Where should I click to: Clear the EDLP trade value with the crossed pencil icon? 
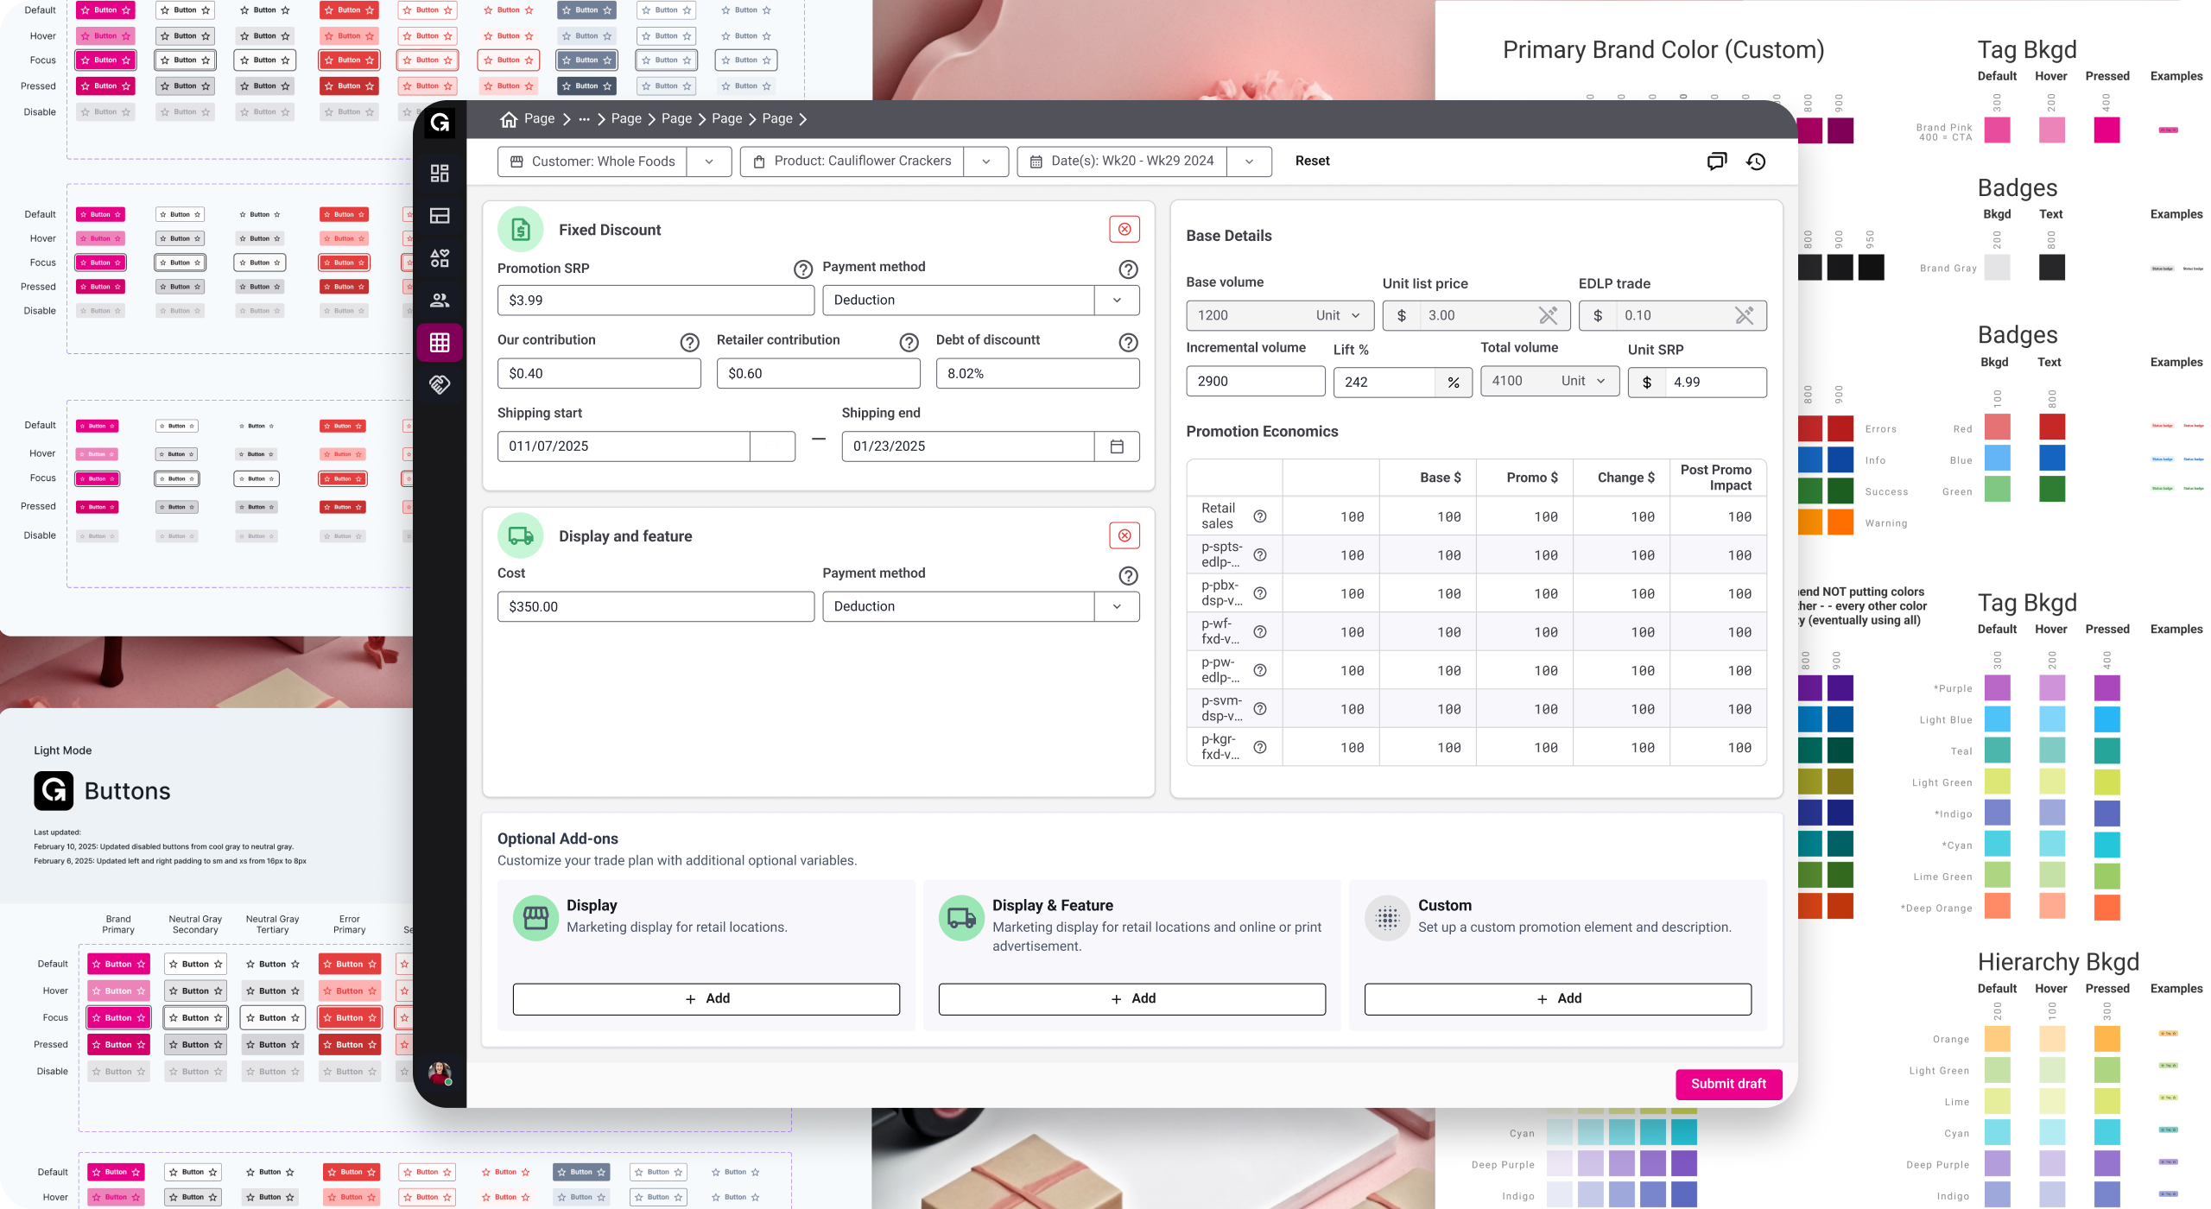point(1745,315)
